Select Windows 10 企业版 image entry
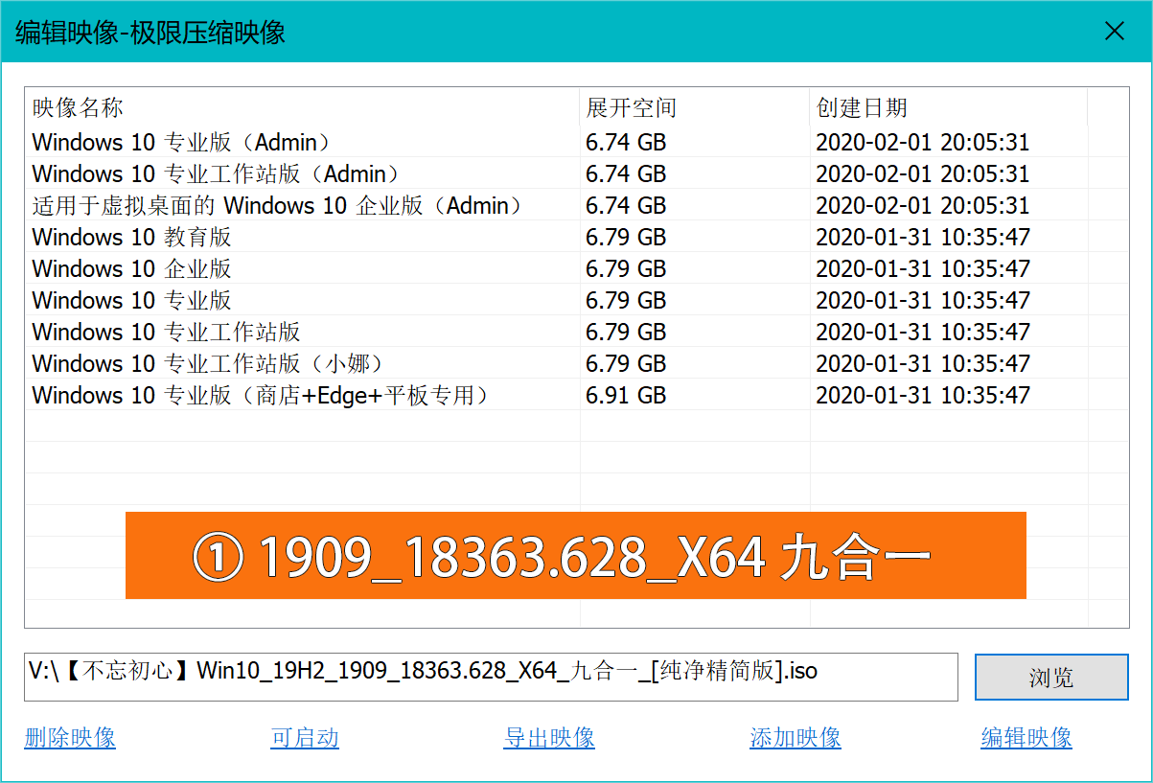Image resolution: width=1153 pixels, height=783 pixels. pyautogui.click(x=132, y=269)
